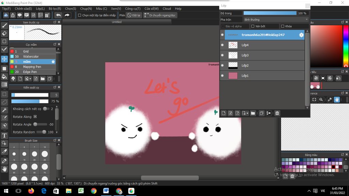Click the new layer folder icon

tap(253, 113)
